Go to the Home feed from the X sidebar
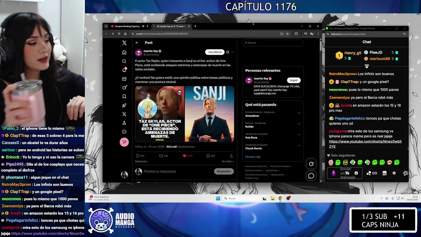The image size is (421, 237). tap(124, 52)
